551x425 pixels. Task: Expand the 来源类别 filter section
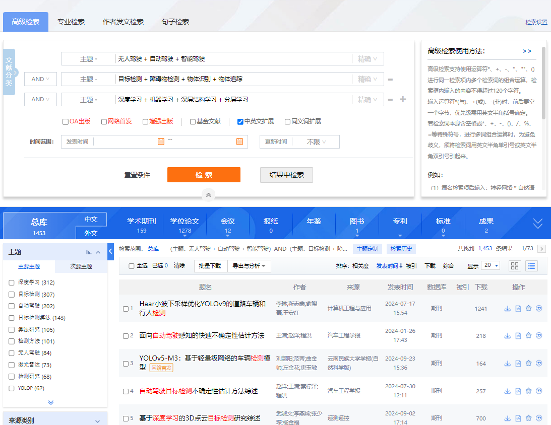(97, 421)
